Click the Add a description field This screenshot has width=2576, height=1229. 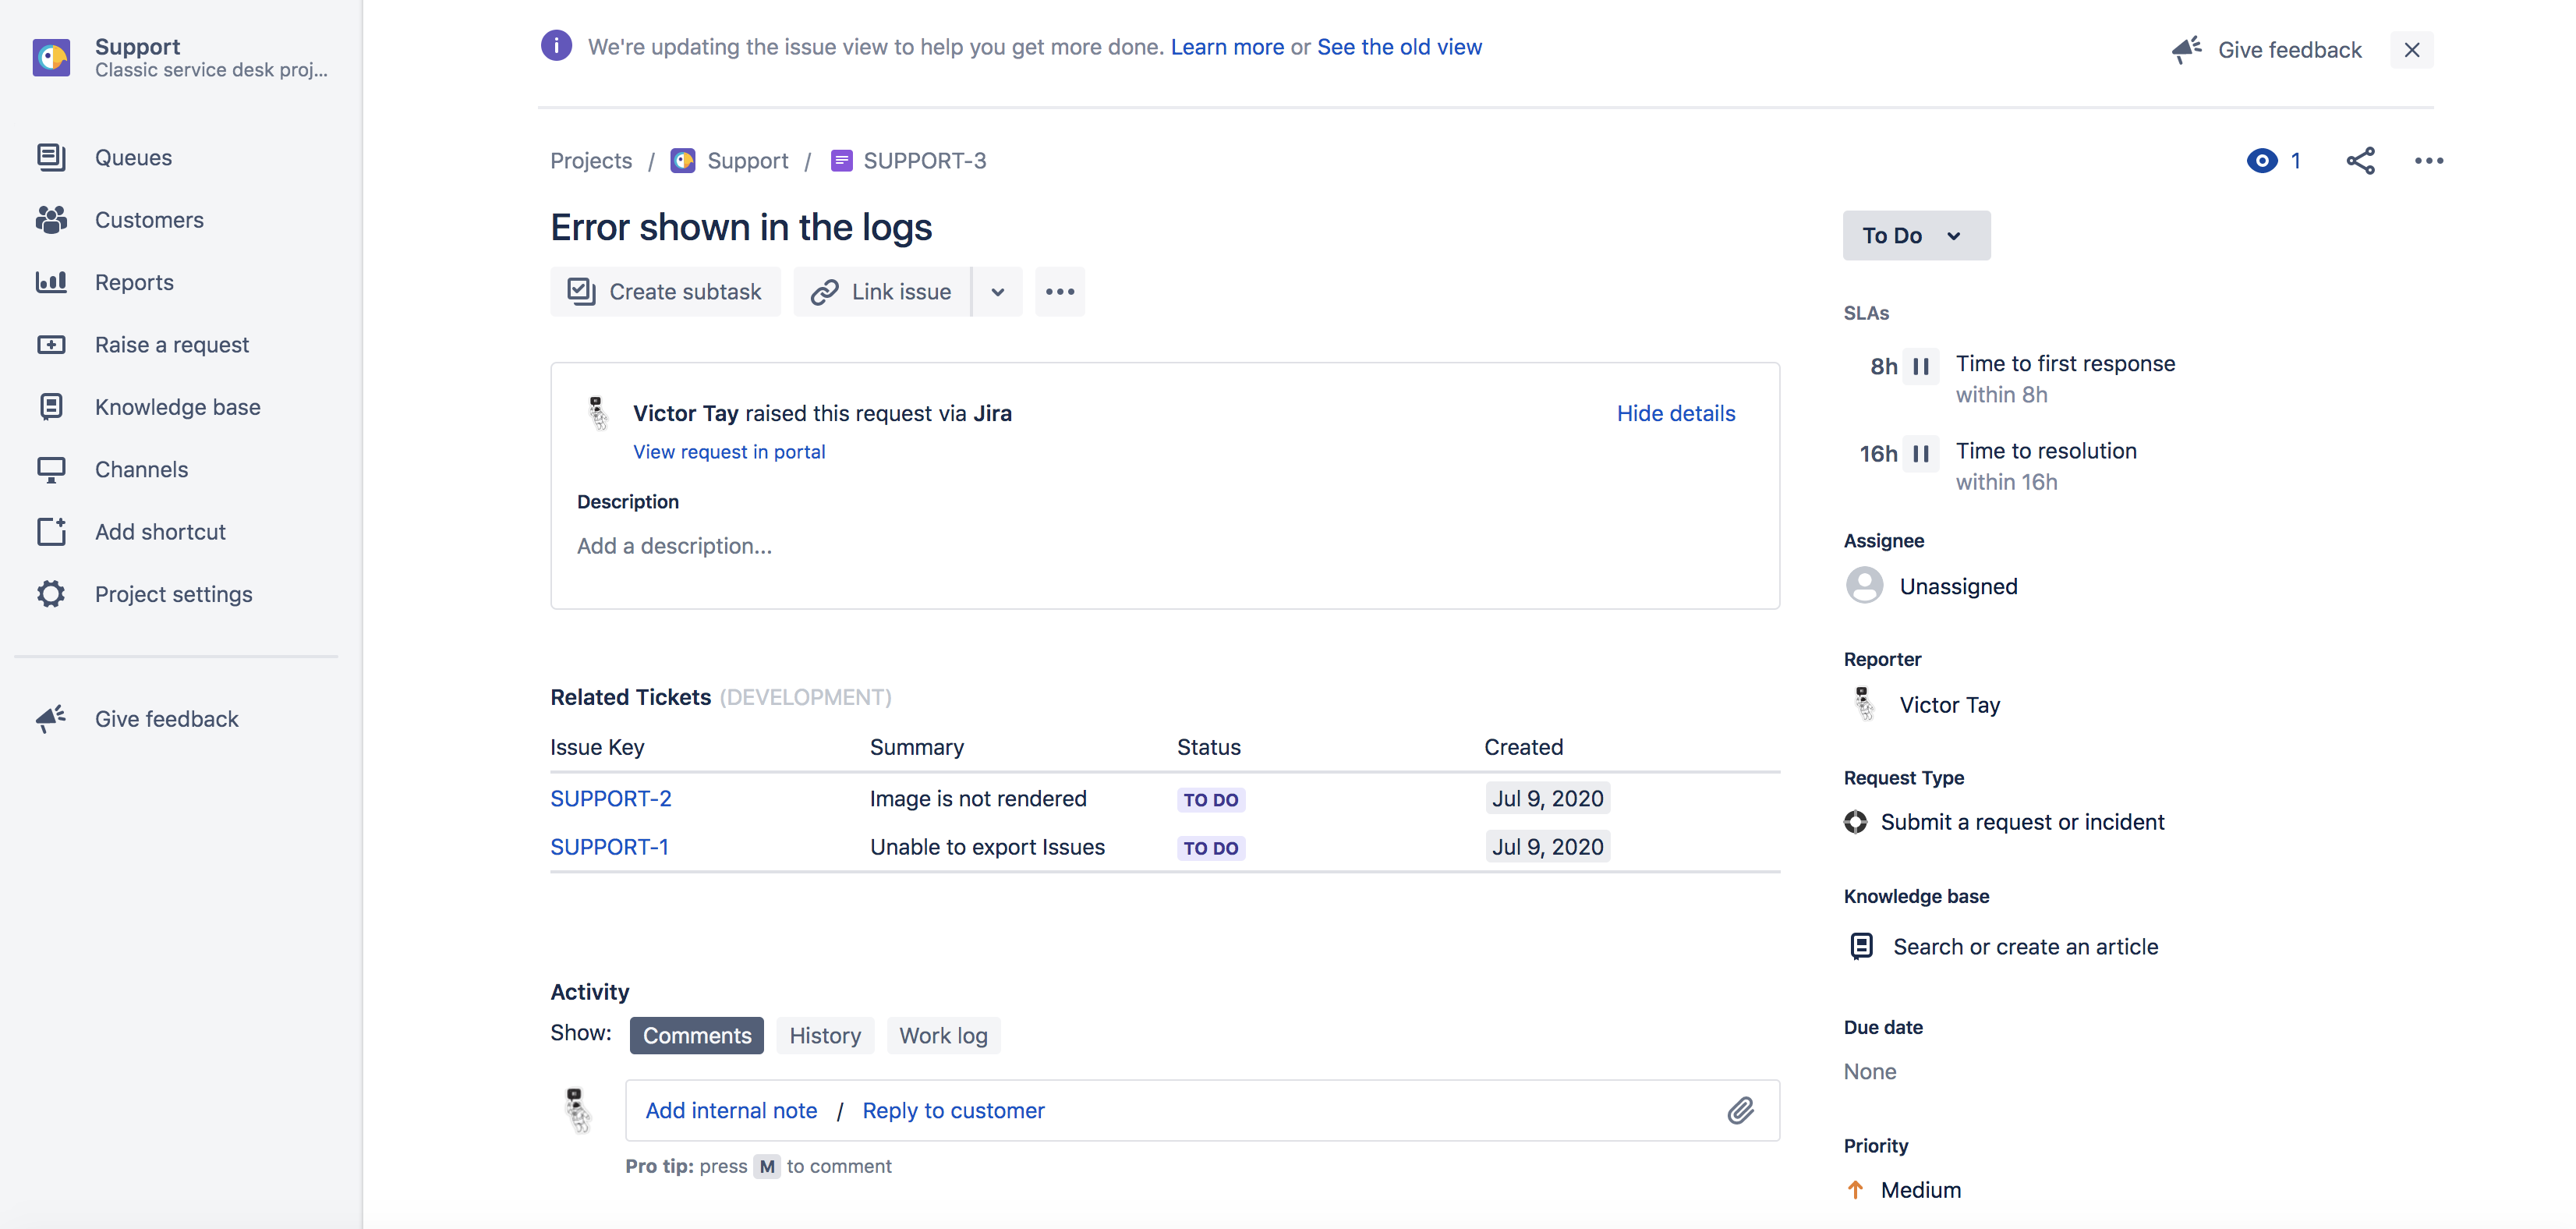point(674,546)
